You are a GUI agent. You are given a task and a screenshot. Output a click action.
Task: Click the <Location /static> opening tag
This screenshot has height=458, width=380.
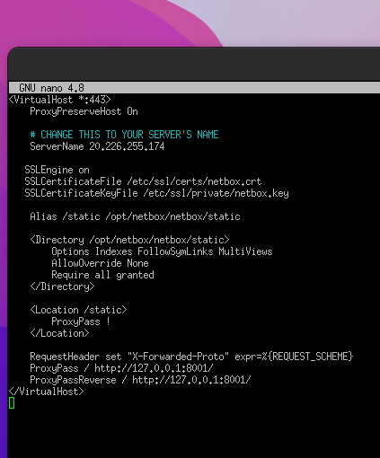(78, 310)
